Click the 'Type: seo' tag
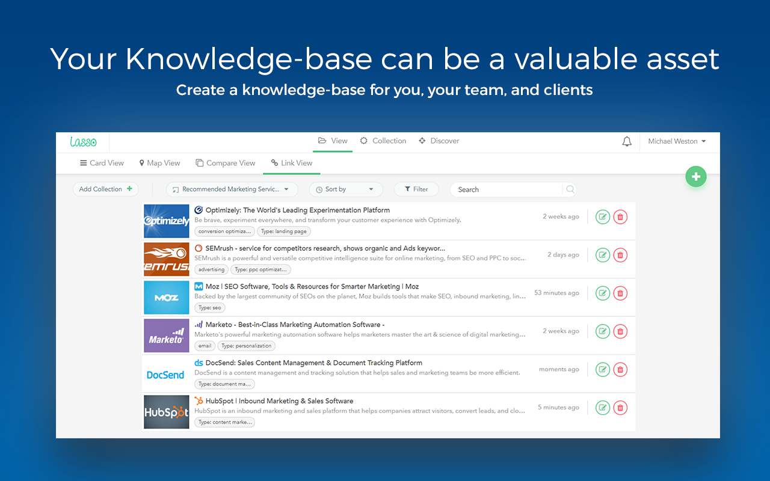The image size is (770, 481). click(210, 308)
